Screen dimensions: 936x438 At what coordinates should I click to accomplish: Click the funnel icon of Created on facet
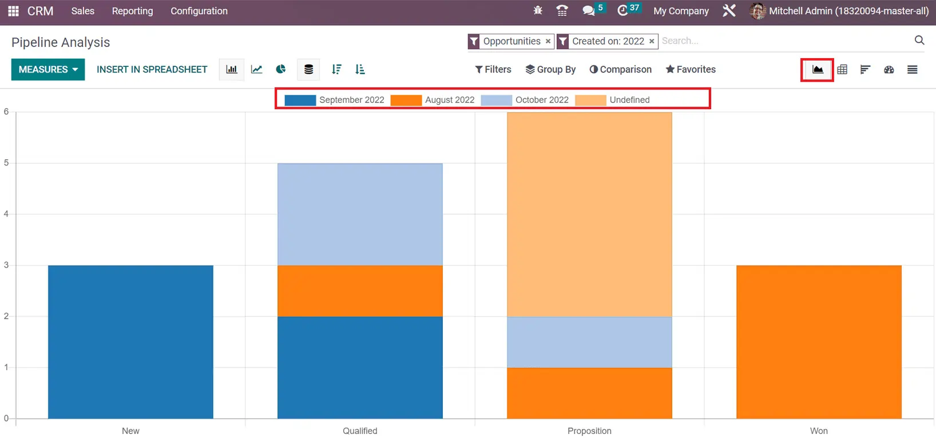[x=563, y=41]
